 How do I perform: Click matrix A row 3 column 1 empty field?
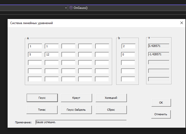(35, 63)
